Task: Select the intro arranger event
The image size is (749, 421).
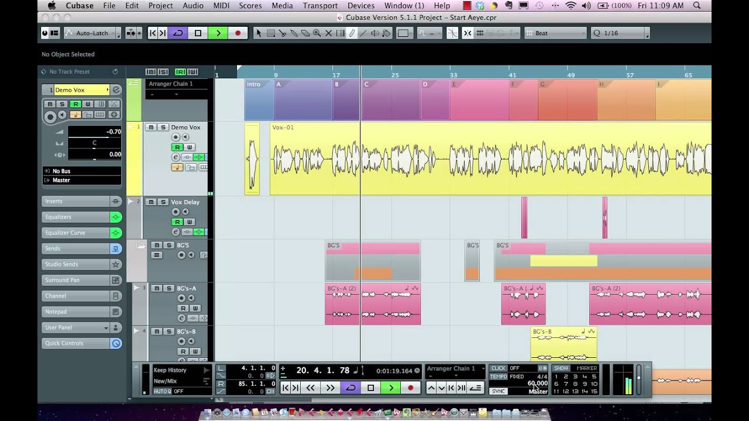Action: (259, 99)
